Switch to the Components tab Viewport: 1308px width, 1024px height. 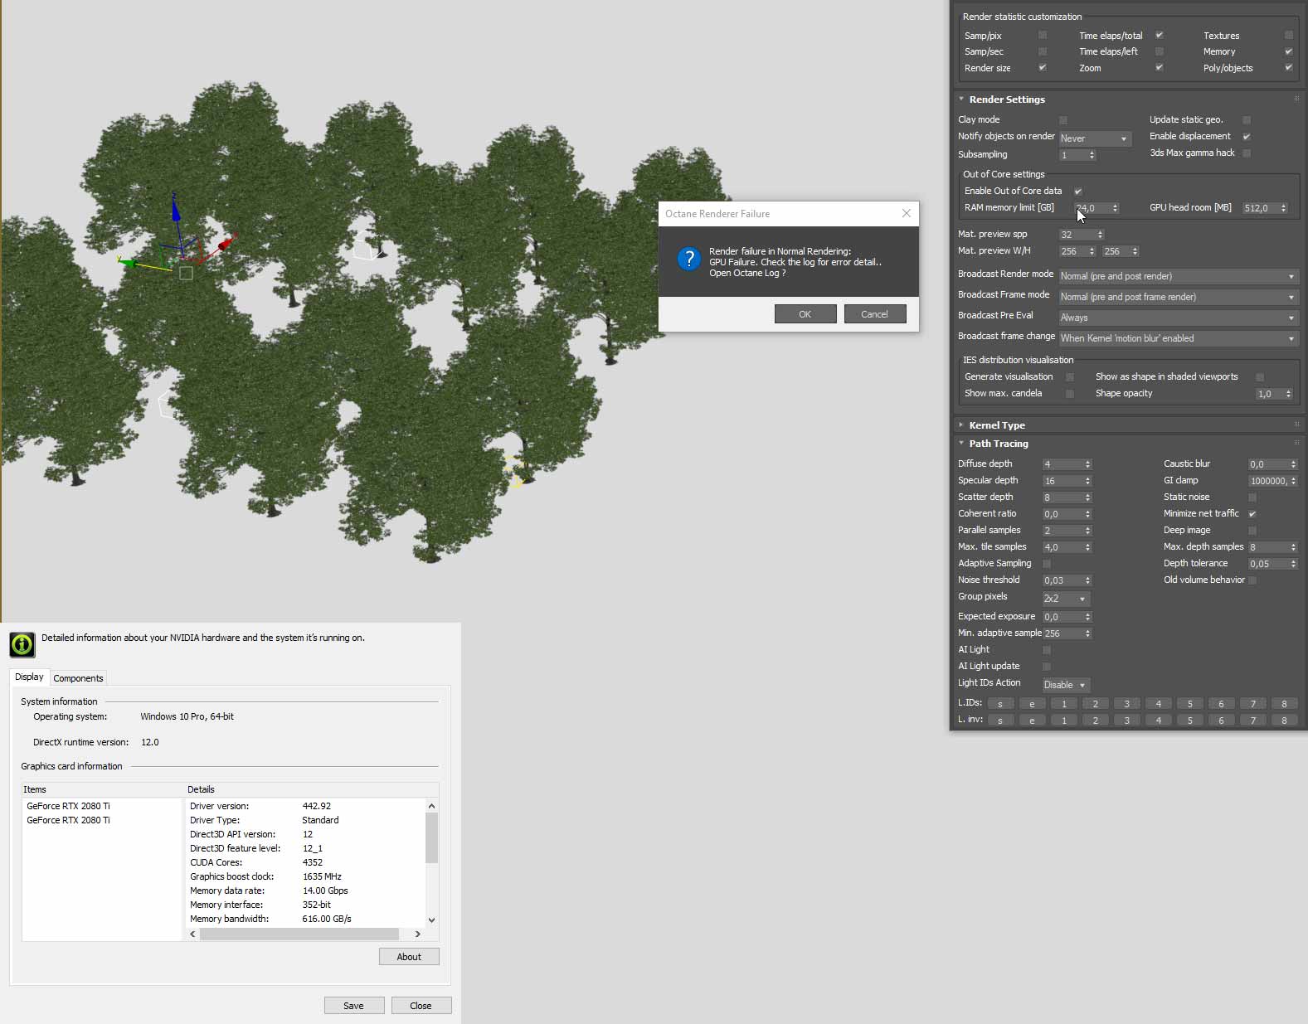(78, 678)
